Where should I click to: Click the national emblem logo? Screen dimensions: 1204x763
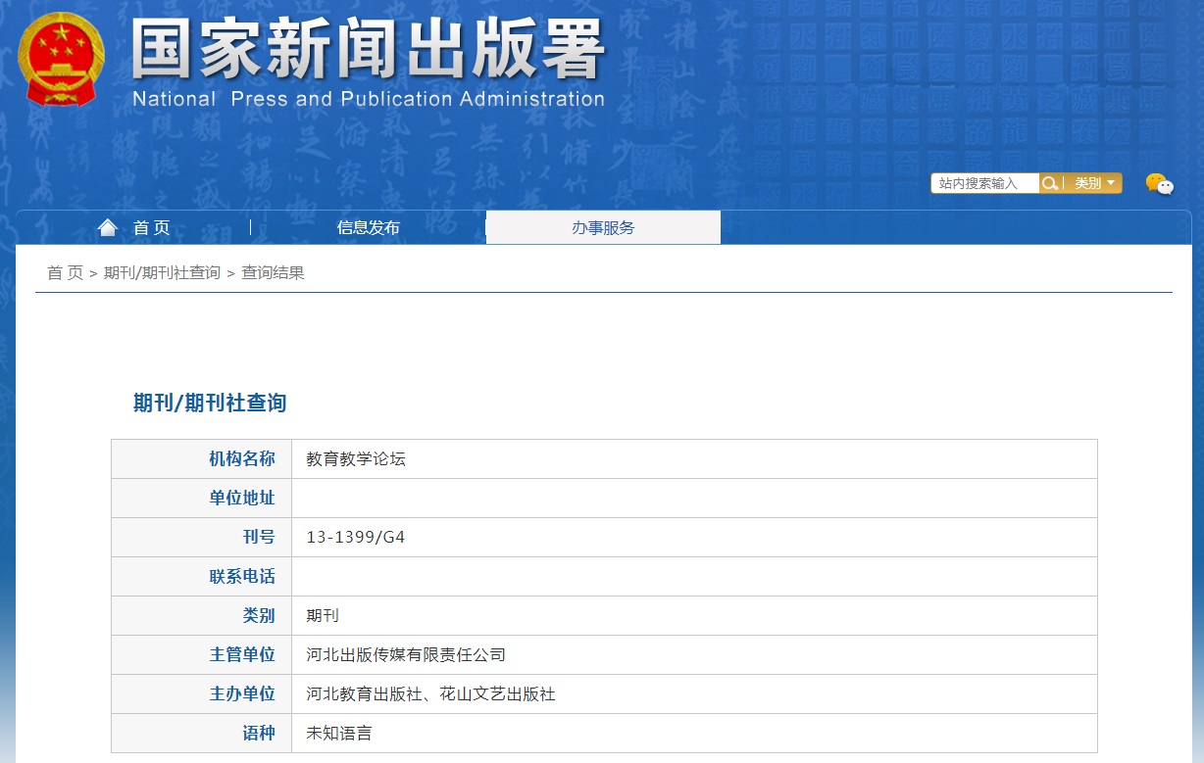pos(61,59)
